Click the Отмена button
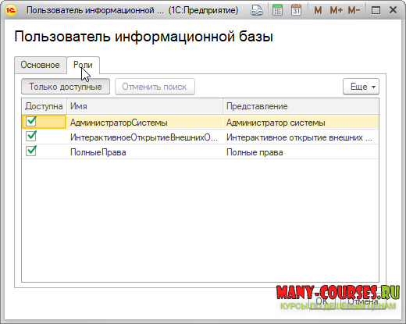The height and width of the screenshot is (324, 406). click(363, 301)
